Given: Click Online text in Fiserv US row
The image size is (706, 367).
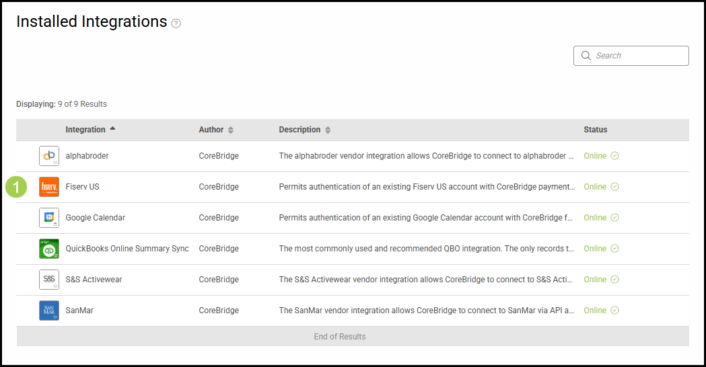Looking at the screenshot, I should coord(595,187).
